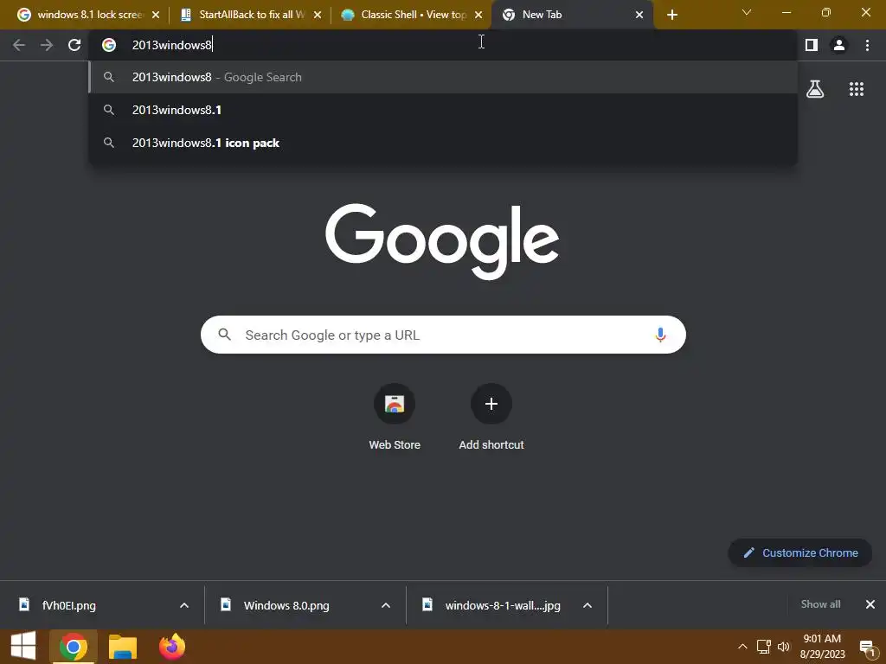Screen dimensions: 886x664
Task: Open the volume speaker tray icon
Action: pyautogui.click(x=783, y=647)
